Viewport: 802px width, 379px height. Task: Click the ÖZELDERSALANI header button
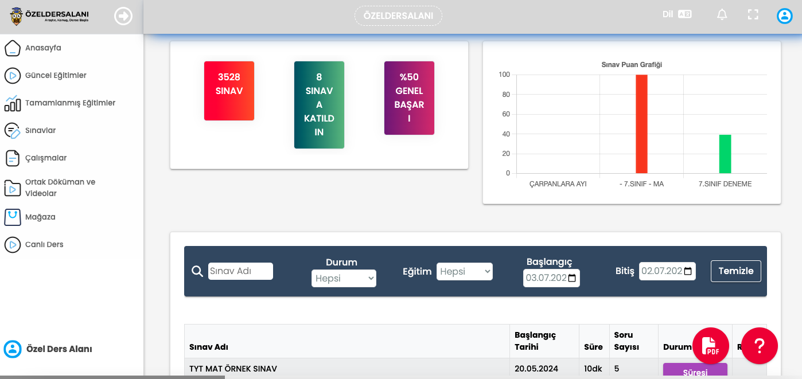(x=398, y=16)
